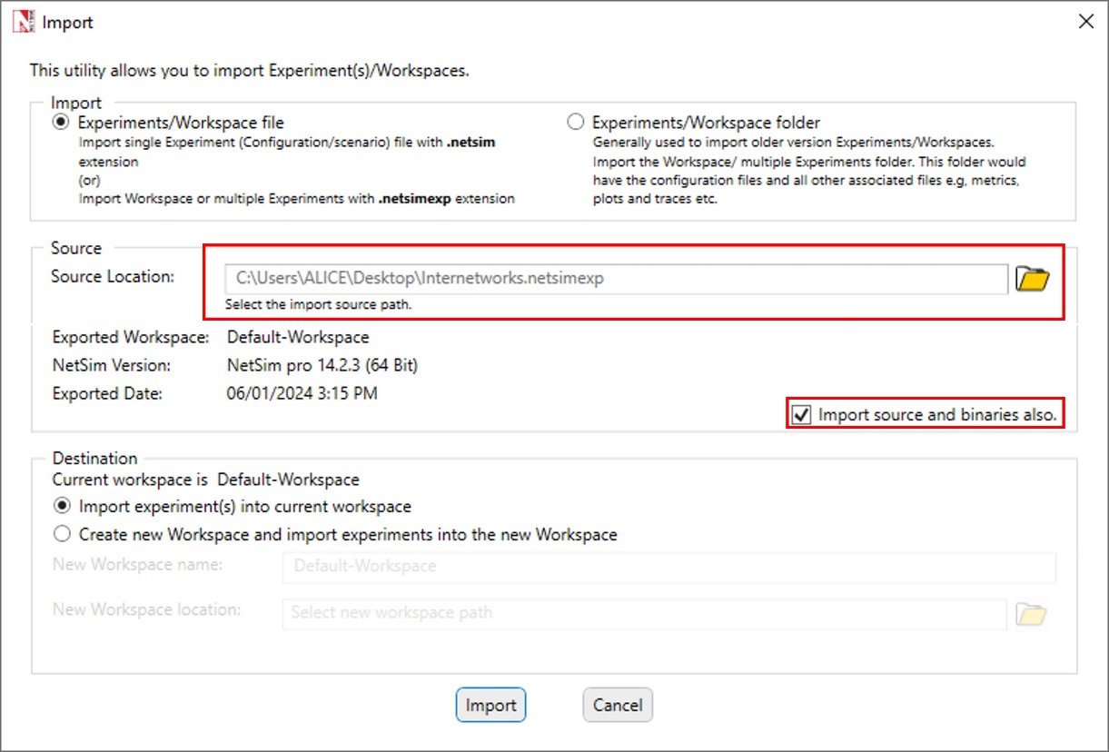Click the Cancel button
Screen dimensions: 1109x752
(618, 705)
